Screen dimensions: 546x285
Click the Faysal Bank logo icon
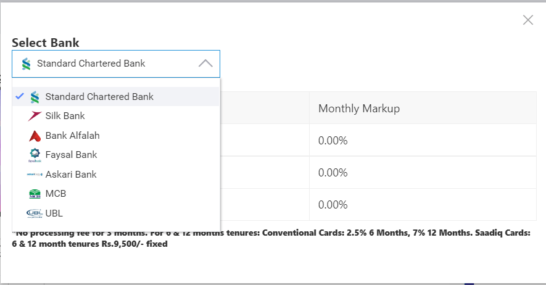[35, 155]
